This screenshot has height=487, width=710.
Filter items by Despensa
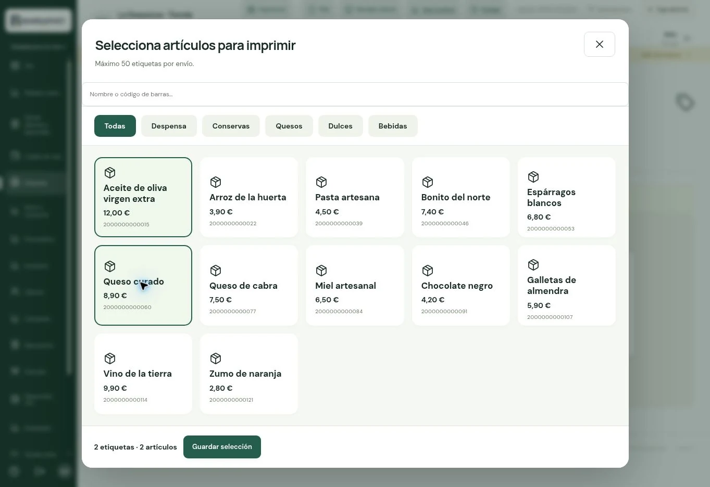click(169, 126)
